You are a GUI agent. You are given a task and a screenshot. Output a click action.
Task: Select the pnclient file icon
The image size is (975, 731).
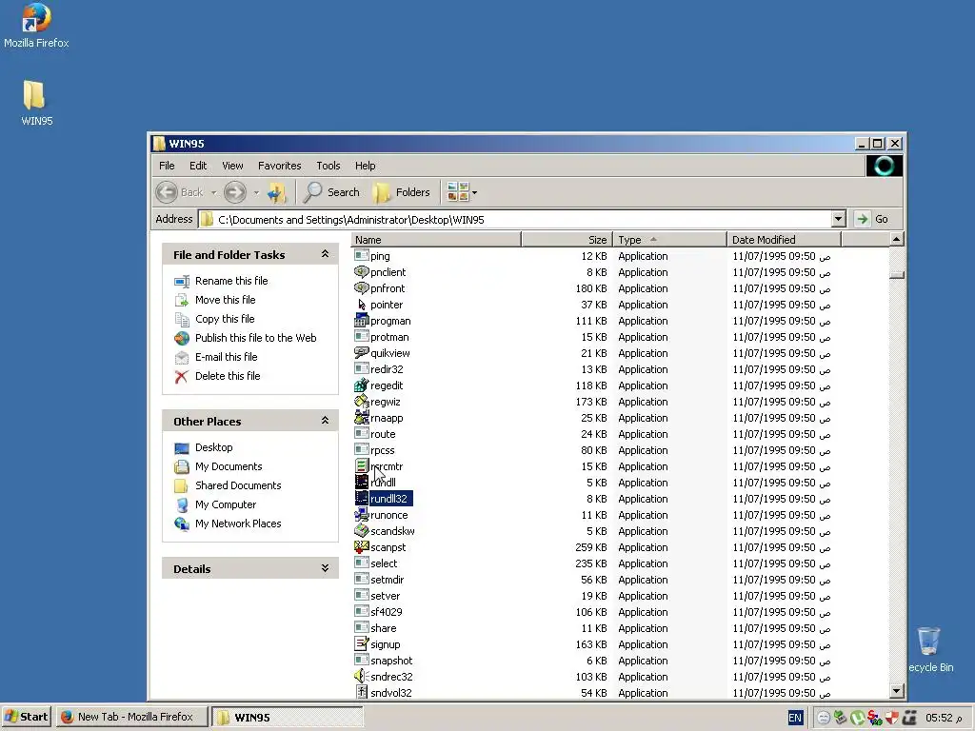[361, 271]
